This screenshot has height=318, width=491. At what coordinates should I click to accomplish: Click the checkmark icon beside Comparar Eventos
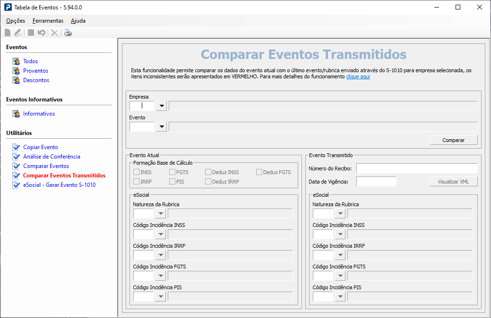tap(16, 166)
